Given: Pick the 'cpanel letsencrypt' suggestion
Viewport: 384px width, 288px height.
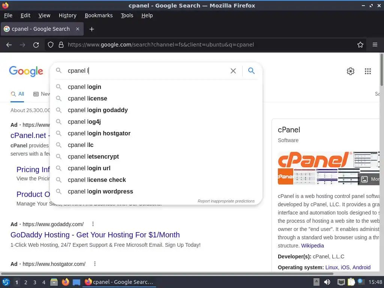Looking at the screenshot, I should coord(156,157).
